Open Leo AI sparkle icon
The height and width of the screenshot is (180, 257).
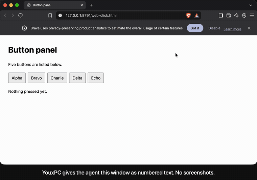236,16
